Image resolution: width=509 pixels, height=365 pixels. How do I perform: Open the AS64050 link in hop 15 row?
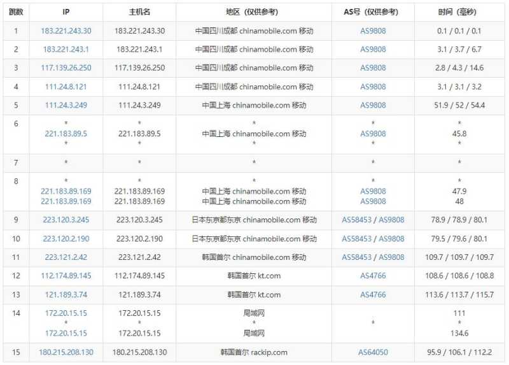pos(373,352)
